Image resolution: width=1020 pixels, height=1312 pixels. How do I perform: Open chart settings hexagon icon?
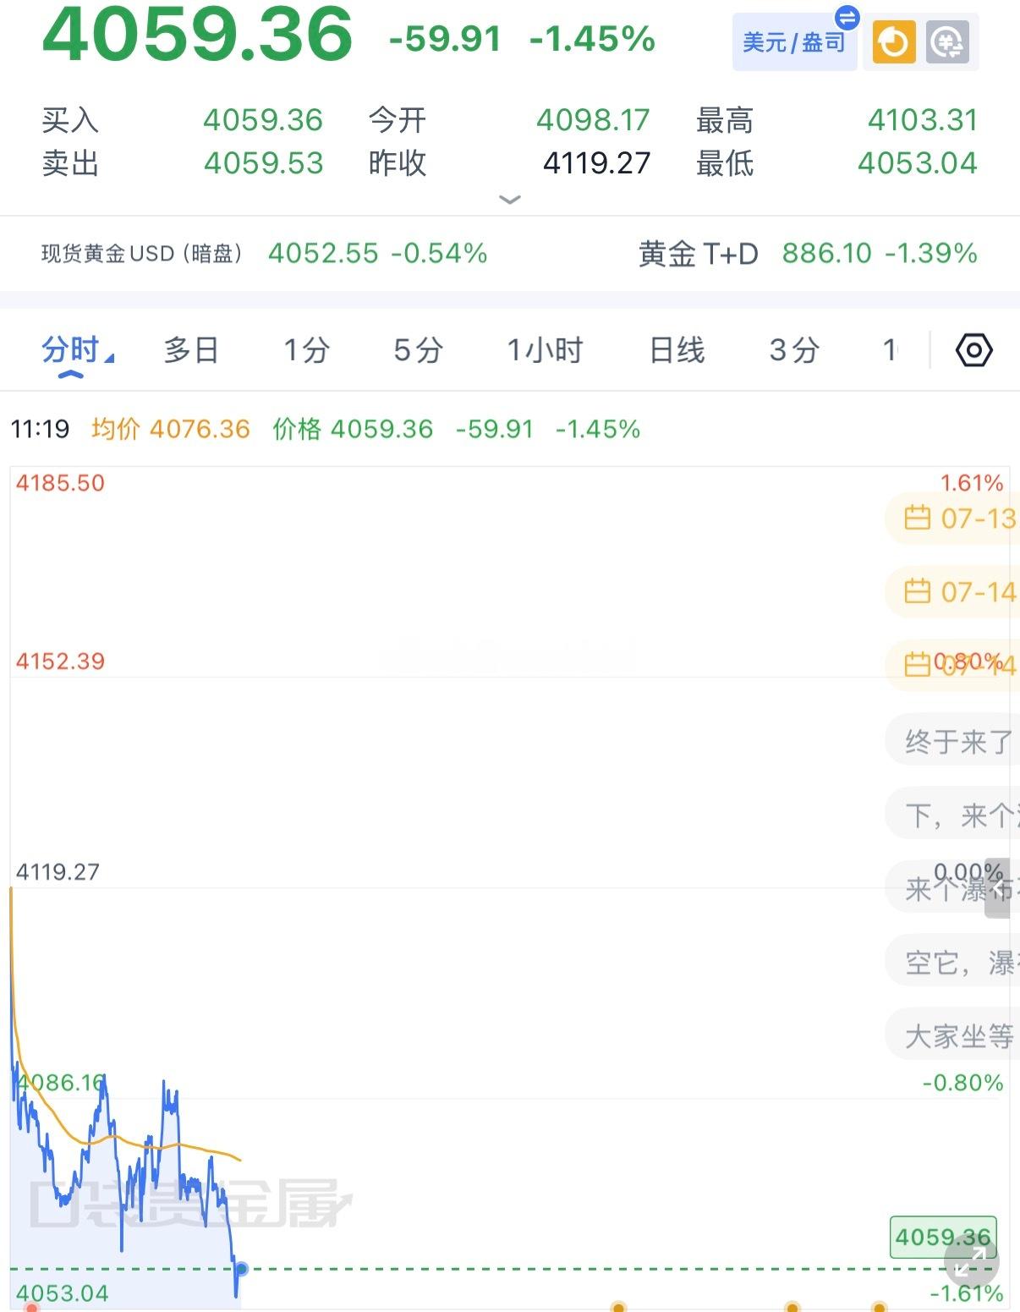click(973, 350)
